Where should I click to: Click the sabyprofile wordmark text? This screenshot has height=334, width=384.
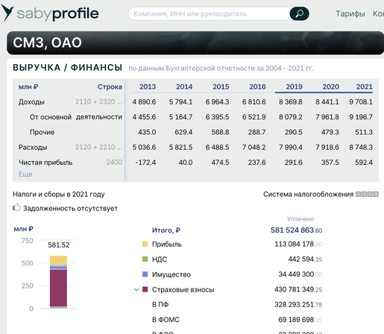pos(57,13)
